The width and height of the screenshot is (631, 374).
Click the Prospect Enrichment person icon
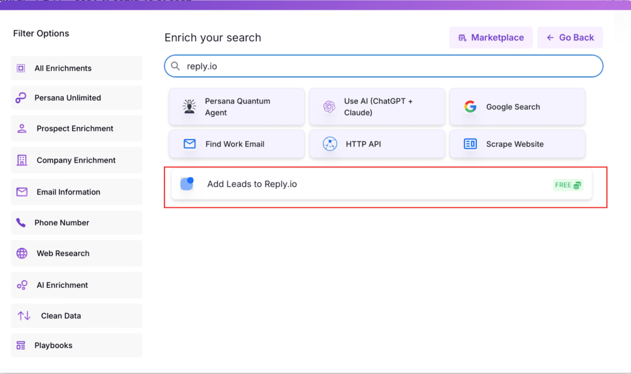(22, 128)
